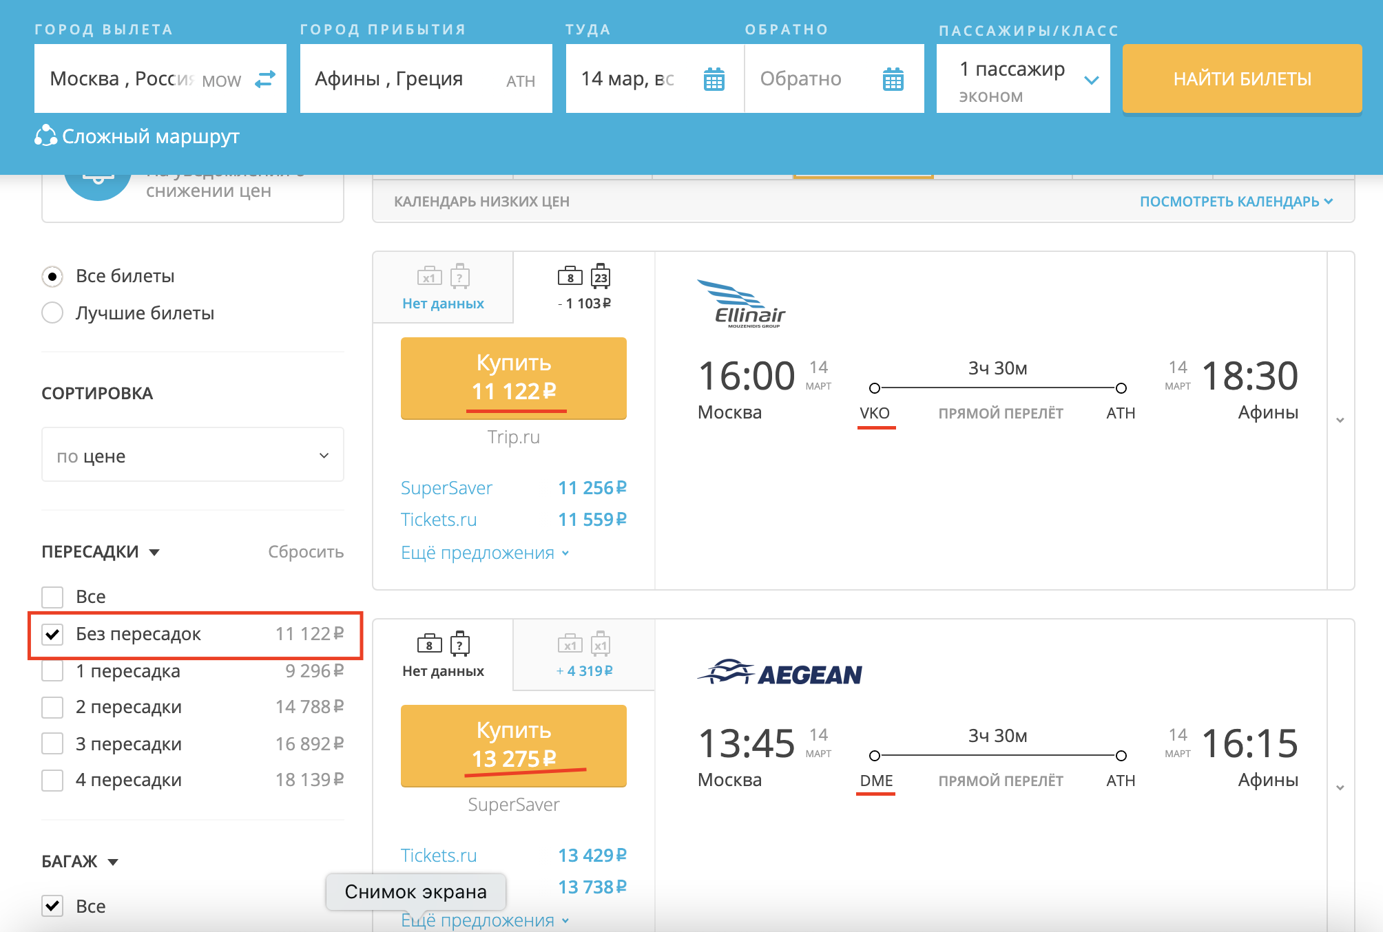Click the Find Tickets button
The height and width of the screenshot is (932, 1383).
(x=1242, y=78)
